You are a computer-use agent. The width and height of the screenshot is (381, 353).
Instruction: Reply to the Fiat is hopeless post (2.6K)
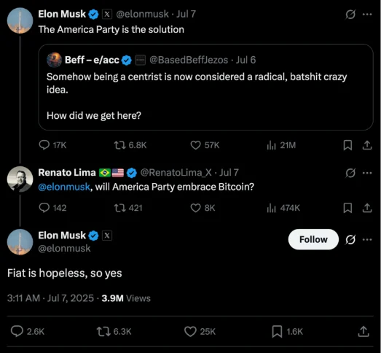pyautogui.click(x=28, y=331)
